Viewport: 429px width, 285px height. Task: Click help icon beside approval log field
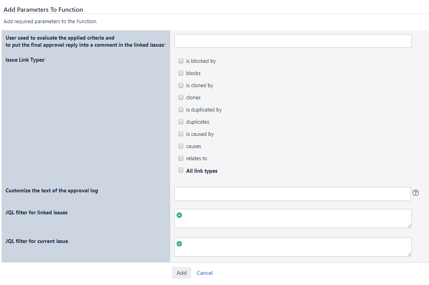coord(416,193)
